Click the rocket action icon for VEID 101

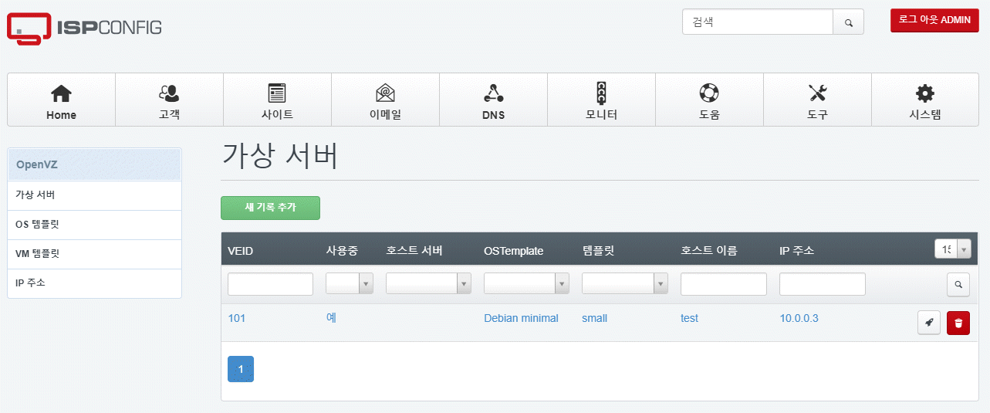(929, 323)
